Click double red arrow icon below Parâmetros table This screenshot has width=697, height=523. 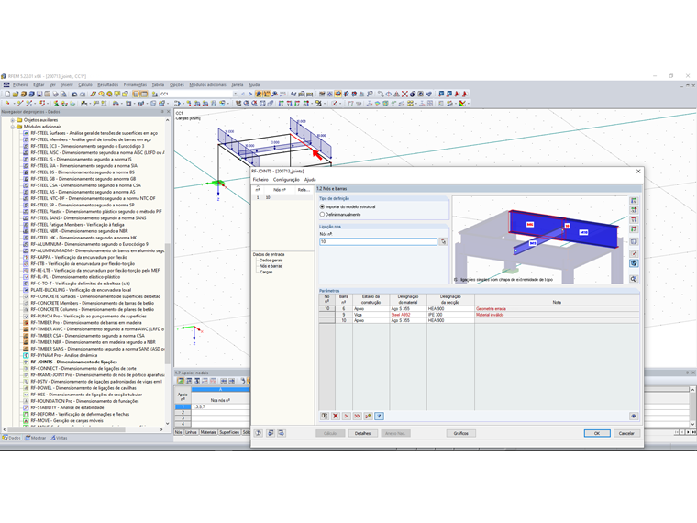coord(357,417)
